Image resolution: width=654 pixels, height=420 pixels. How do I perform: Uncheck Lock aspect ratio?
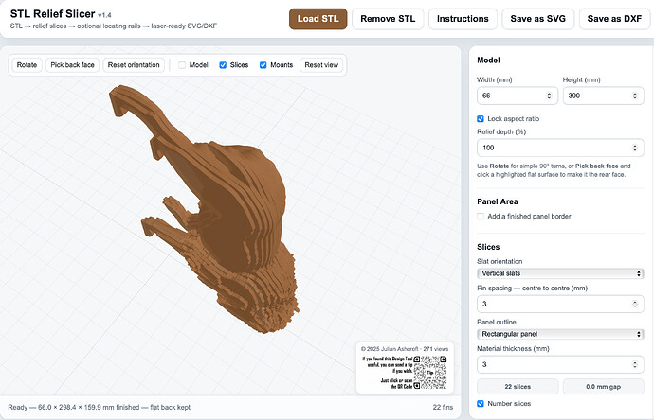point(481,118)
